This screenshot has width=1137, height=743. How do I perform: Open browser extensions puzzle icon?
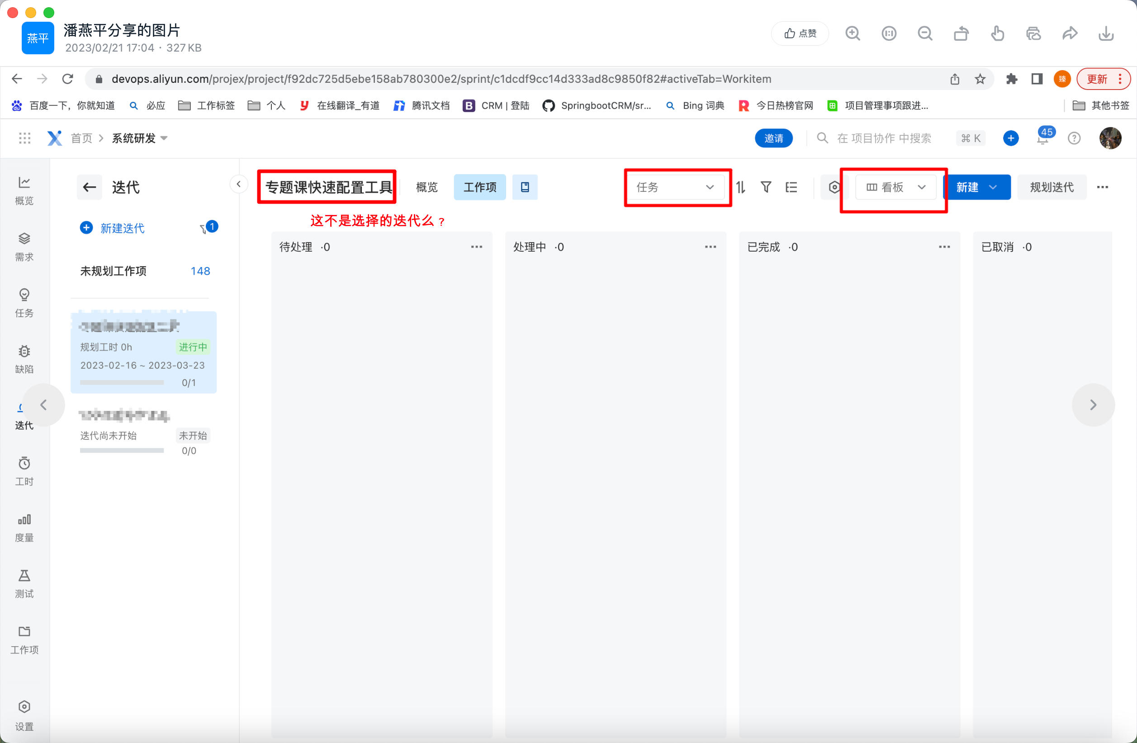[1011, 79]
